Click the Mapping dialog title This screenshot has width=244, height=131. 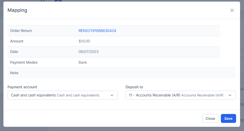(x=17, y=10)
